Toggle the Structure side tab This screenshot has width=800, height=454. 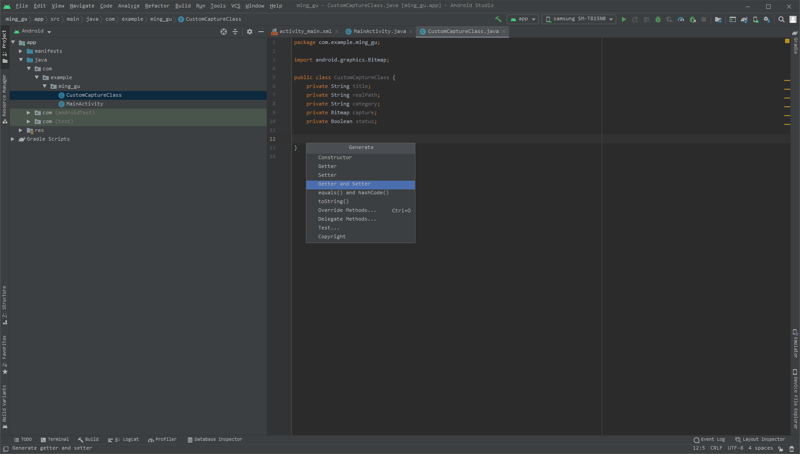point(4,305)
